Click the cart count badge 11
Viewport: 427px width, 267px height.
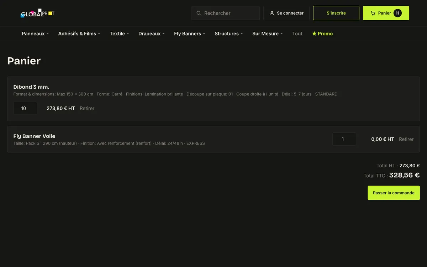point(397,13)
